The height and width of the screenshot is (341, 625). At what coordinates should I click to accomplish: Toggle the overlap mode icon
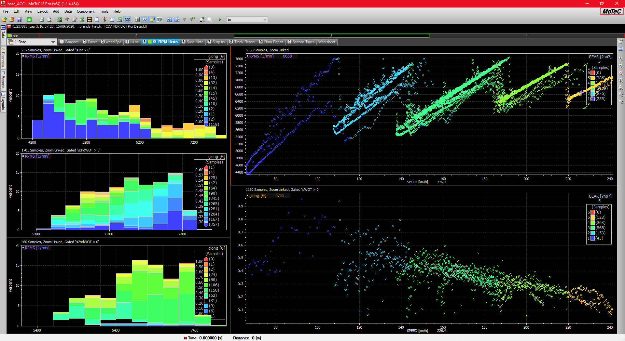click(153, 20)
